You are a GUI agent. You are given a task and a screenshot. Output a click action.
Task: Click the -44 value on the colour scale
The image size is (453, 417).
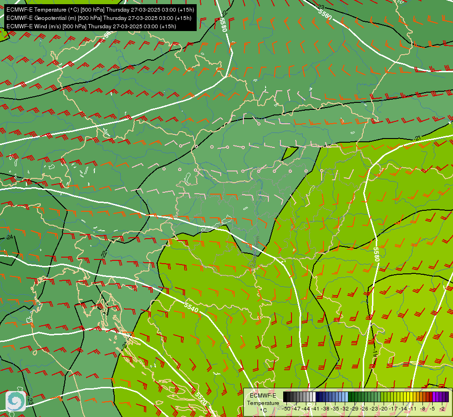click(x=306, y=409)
